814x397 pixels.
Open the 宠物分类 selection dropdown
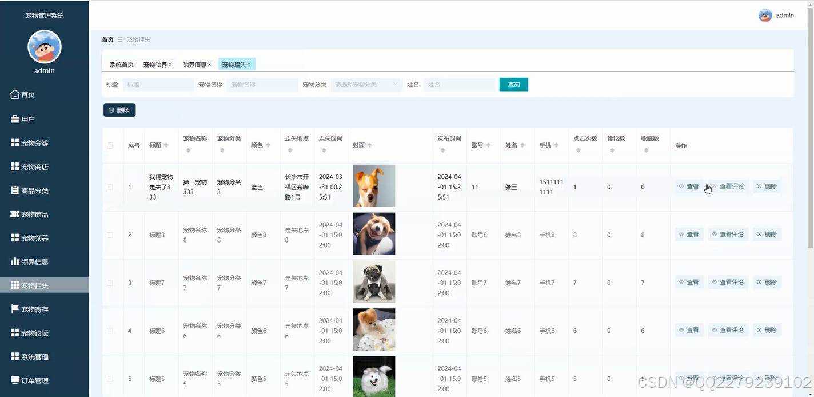[366, 84]
